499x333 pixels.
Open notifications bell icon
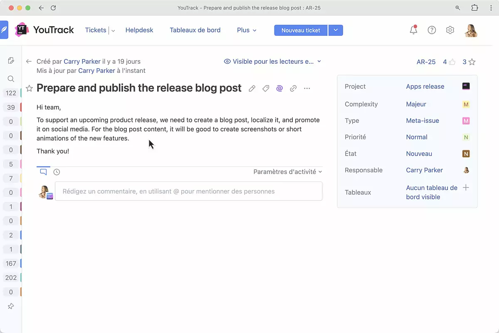pyautogui.click(x=413, y=30)
